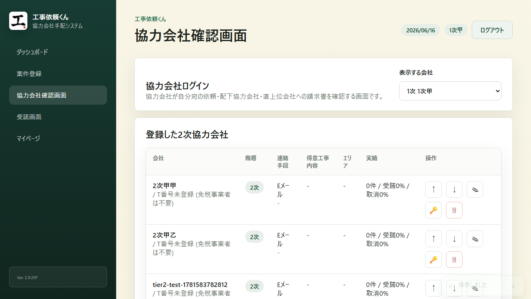Click the 1次甲 badge in header
The image size is (531, 299).
tap(456, 30)
